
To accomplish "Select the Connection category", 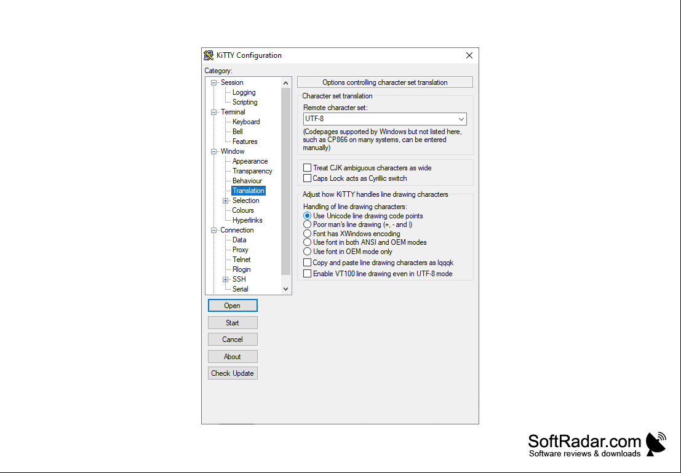I will [x=237, y=230].
